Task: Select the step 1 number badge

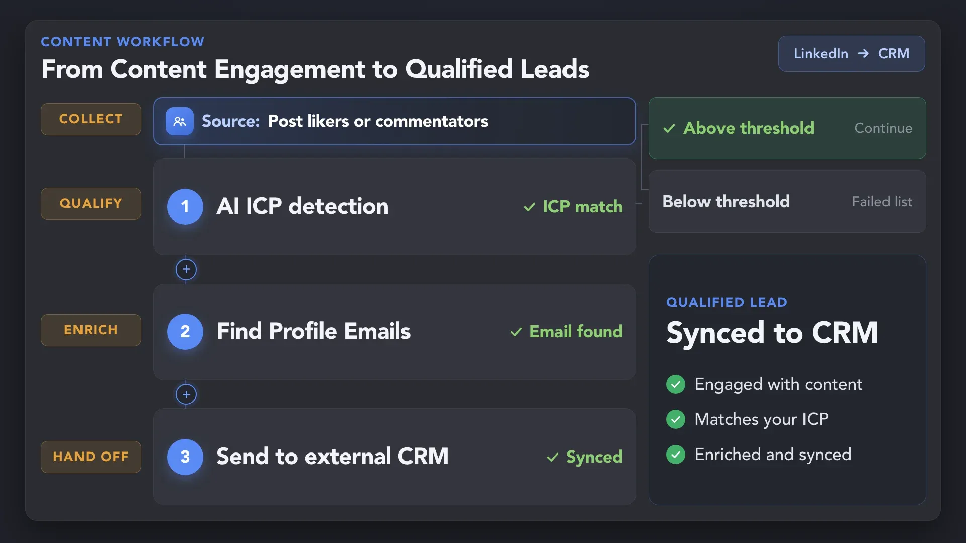Action: click(185, 206)
